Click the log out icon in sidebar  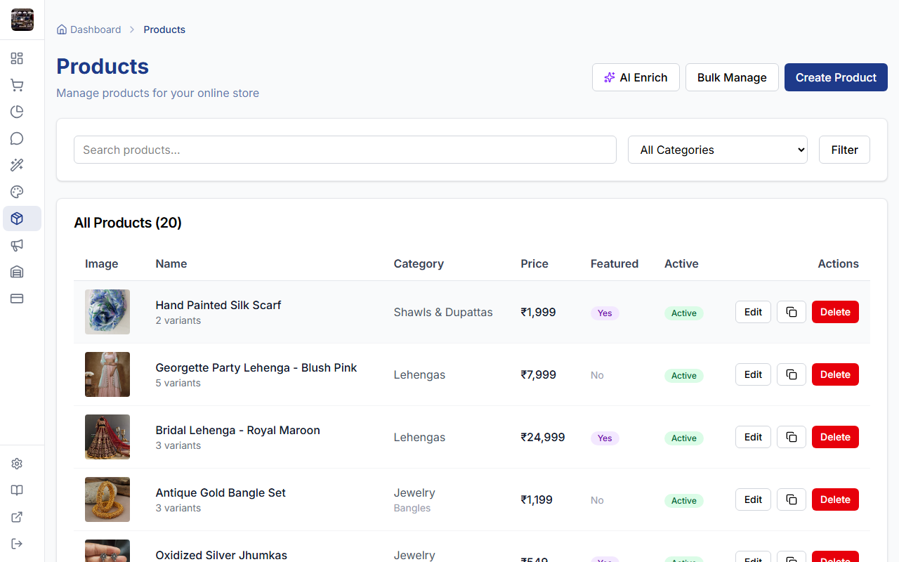[17, 544]
